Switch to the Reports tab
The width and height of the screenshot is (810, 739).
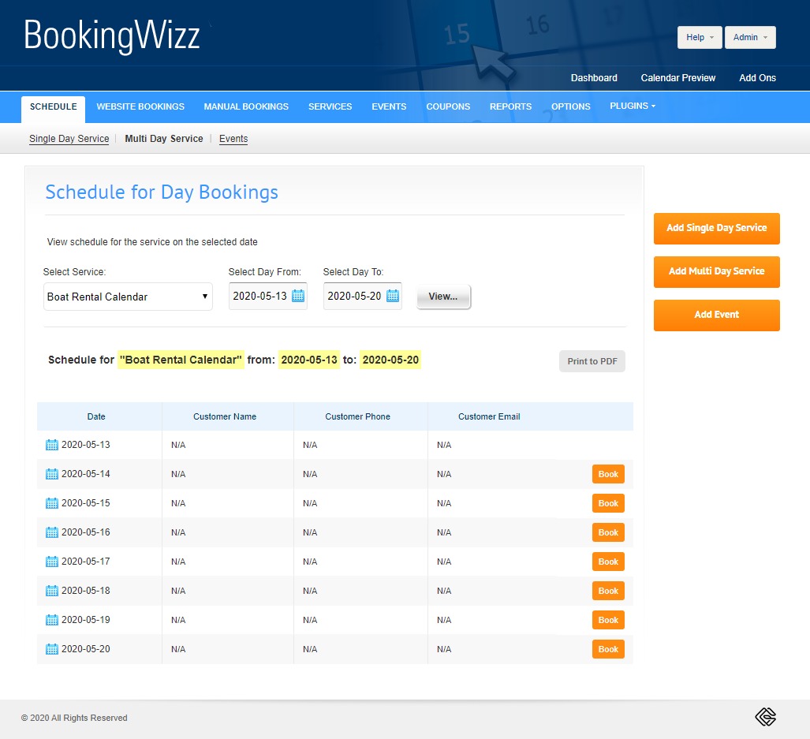coord(510,106)
